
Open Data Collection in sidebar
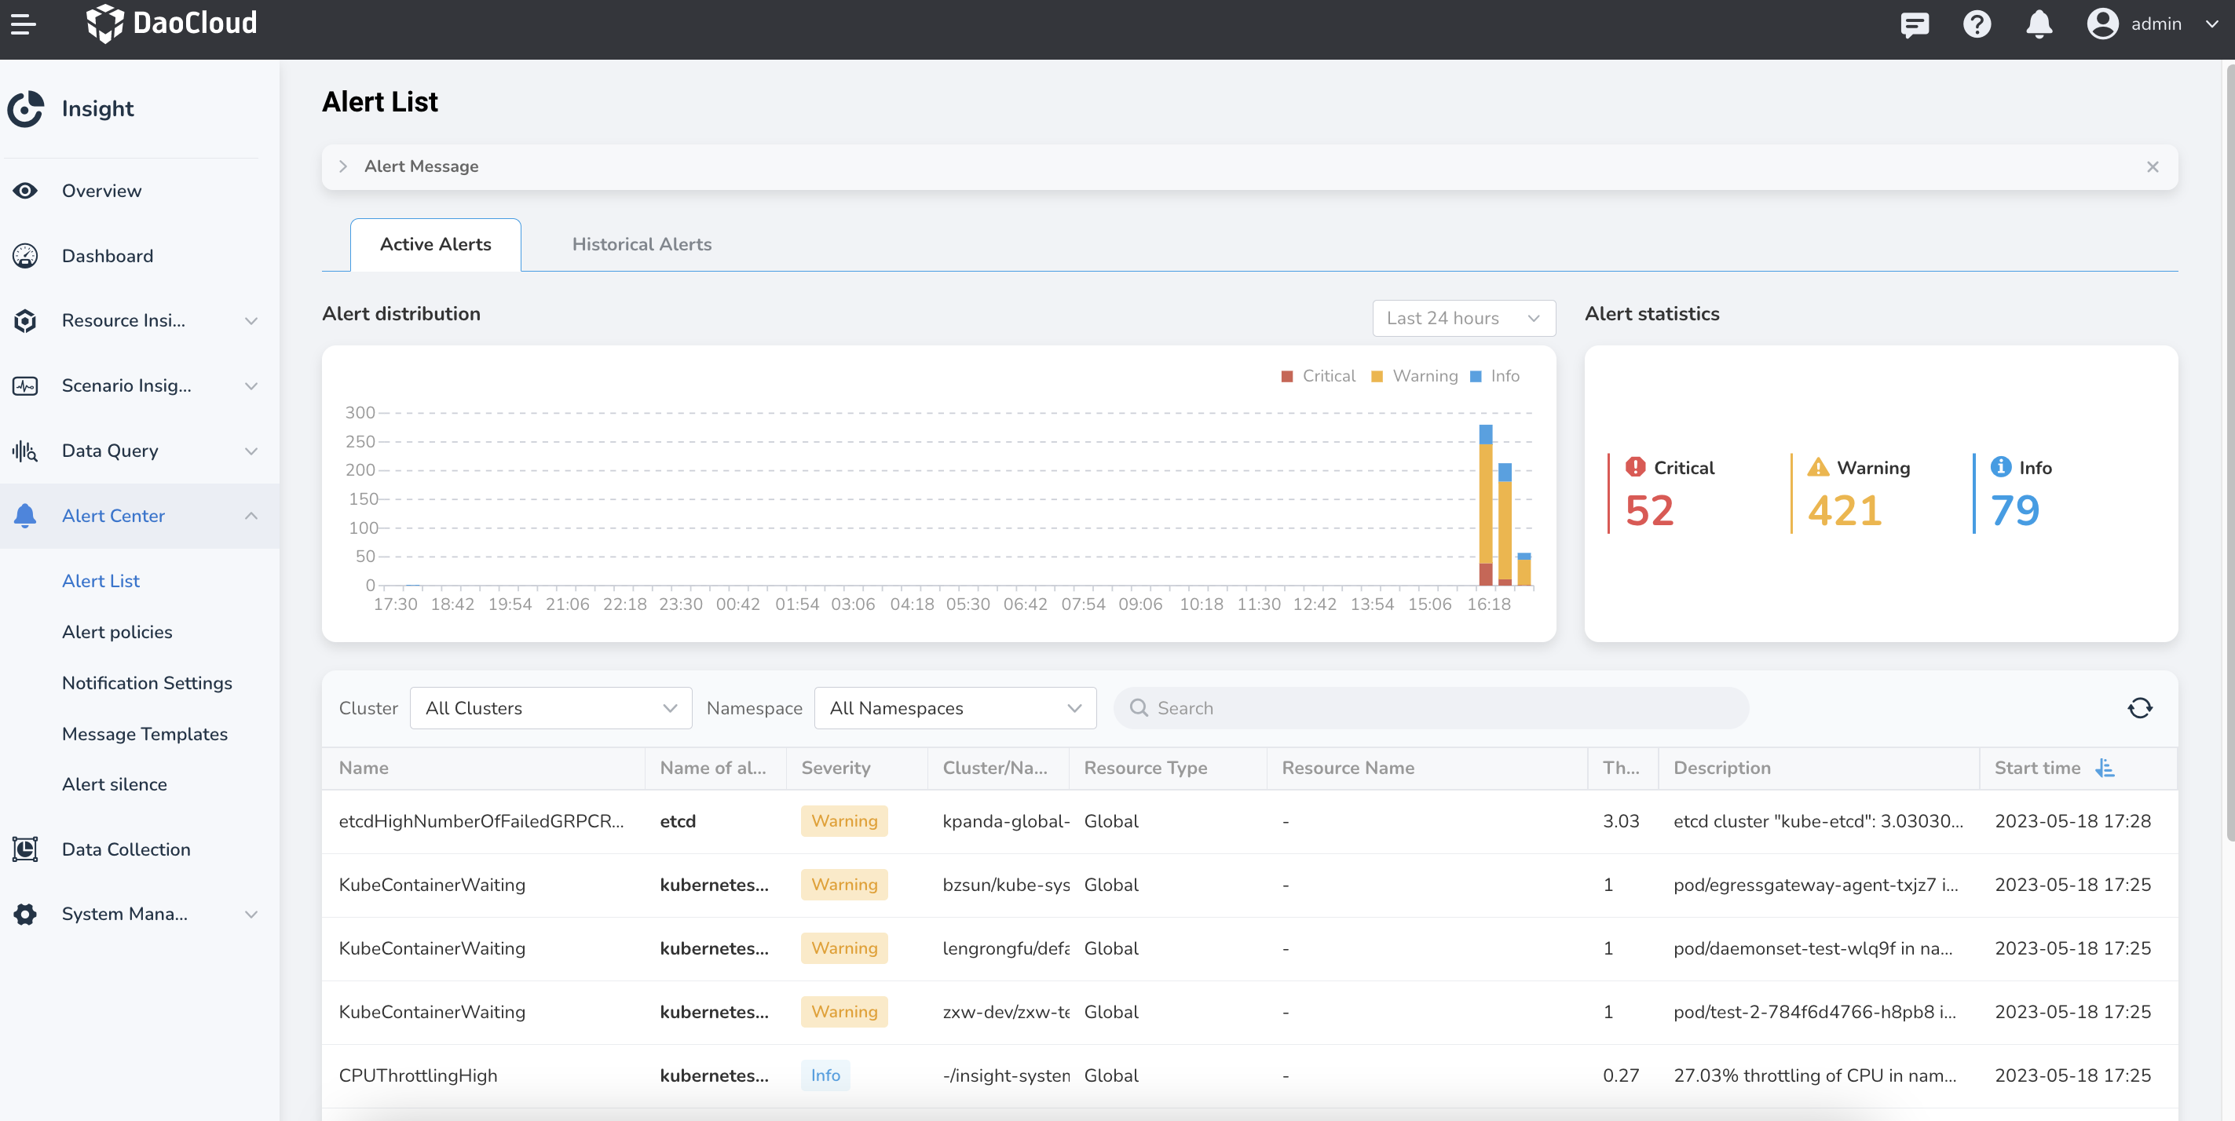(126, 849)
